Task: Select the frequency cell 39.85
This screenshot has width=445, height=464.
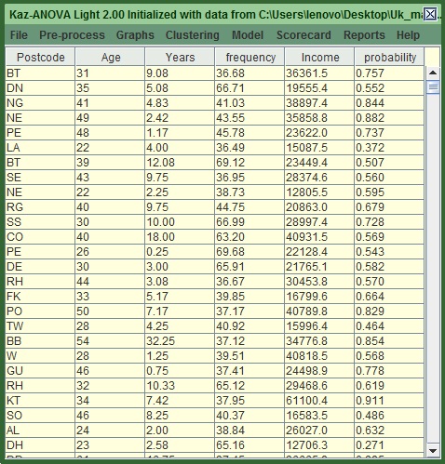Action: point(249,297)
